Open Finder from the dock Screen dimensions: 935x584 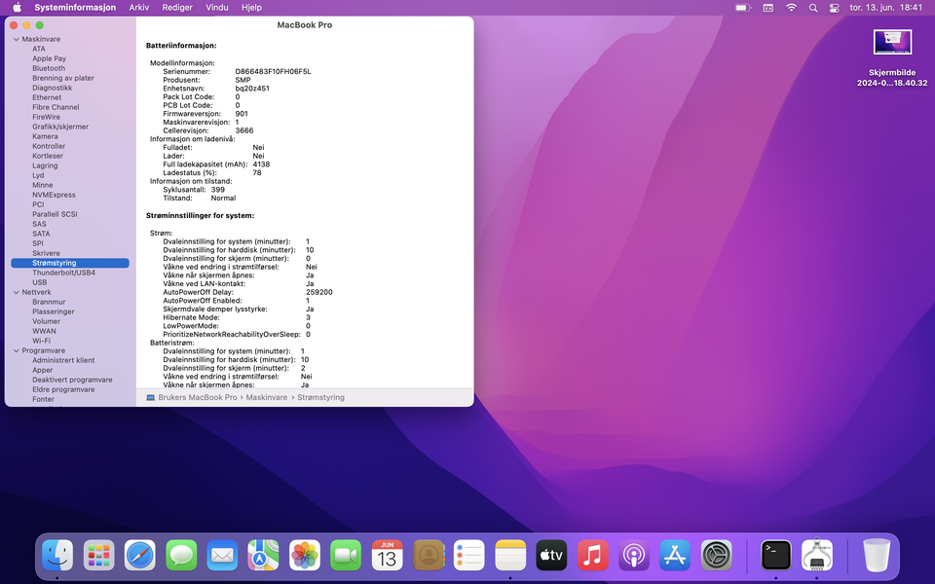[x=57, y=556]
